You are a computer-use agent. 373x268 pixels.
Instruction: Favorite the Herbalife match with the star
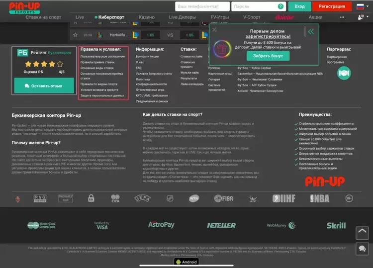pos(75,35)
